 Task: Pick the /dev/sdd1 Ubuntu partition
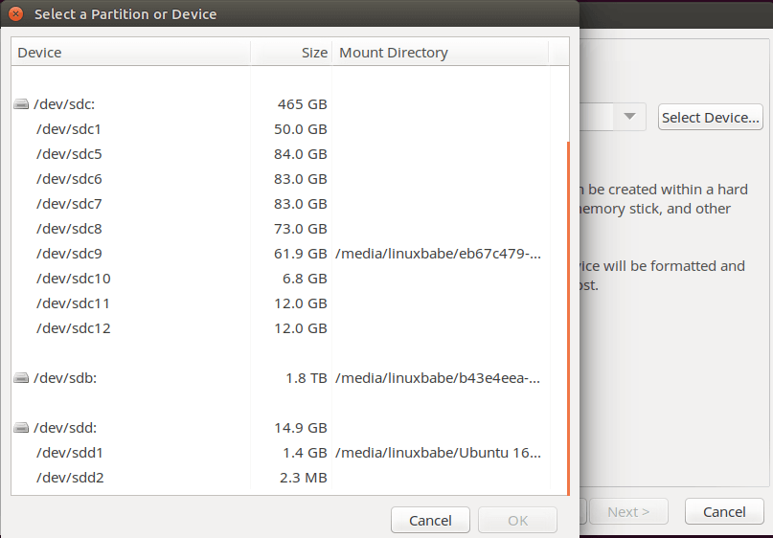tap(68, 453)
